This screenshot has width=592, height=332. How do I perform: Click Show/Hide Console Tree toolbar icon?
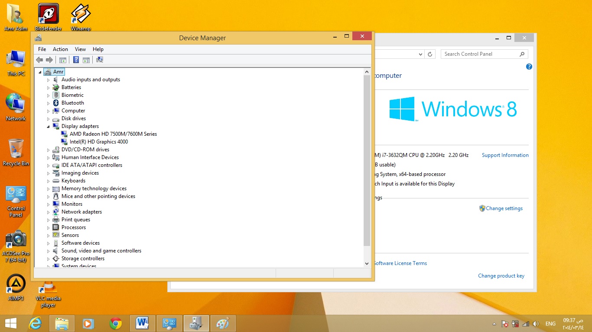click(63, 60)
